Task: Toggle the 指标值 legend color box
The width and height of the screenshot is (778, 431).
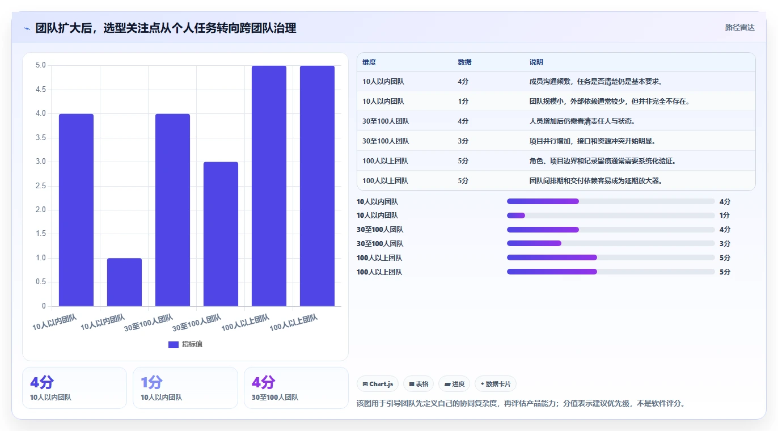Action: pyautogui.click(x=174, y=344)
